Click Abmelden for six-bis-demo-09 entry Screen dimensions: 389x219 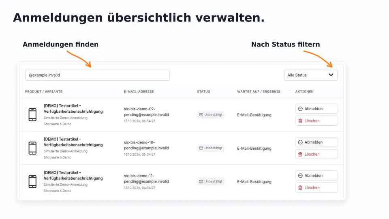pos(316,109)
